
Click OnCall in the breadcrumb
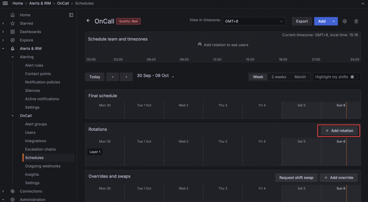63,3
